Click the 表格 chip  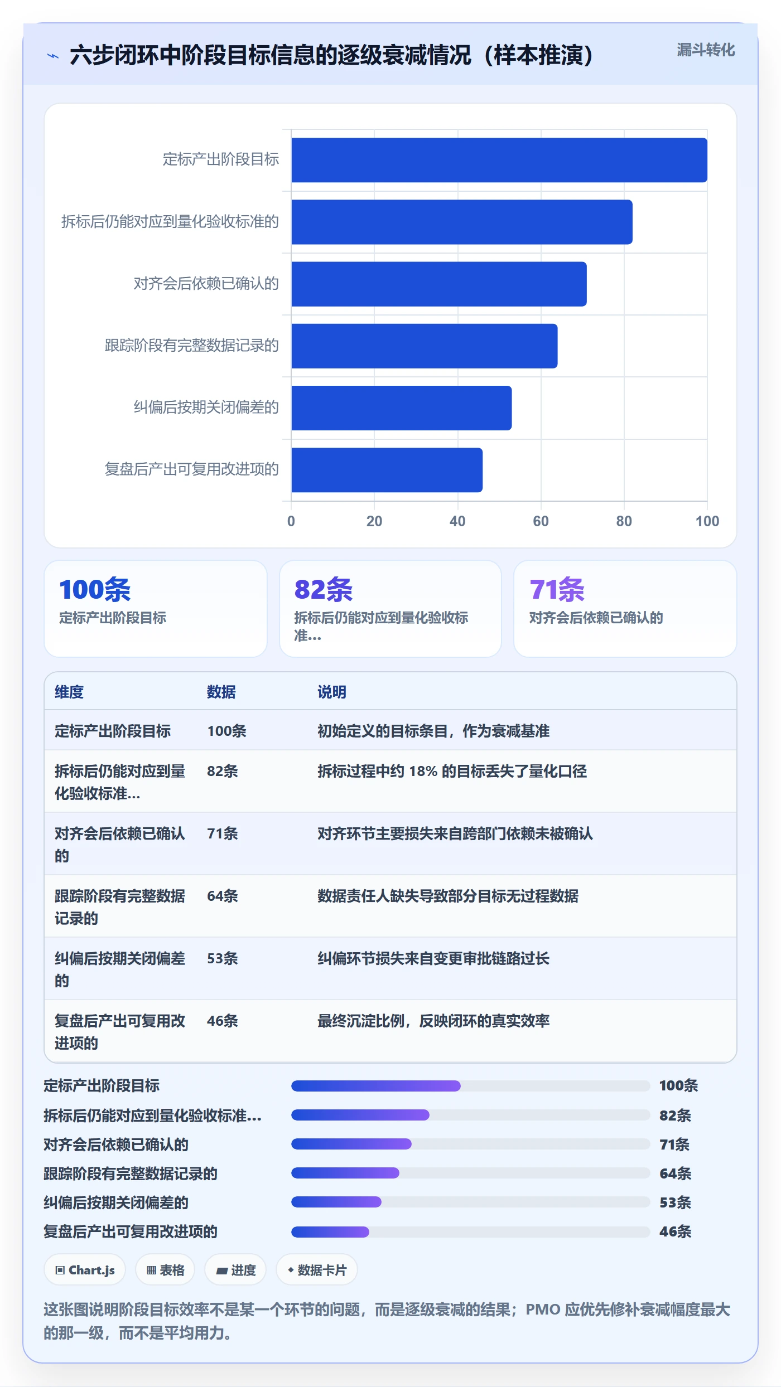[165, 1270]
